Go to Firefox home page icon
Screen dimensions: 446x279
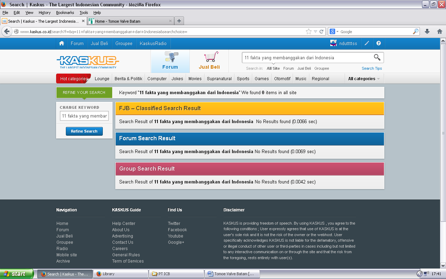(x=439, y=31)
